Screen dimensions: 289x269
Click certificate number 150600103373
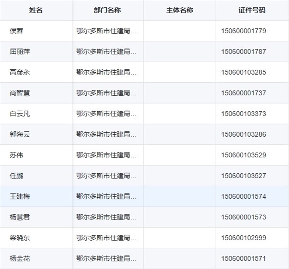243,114
